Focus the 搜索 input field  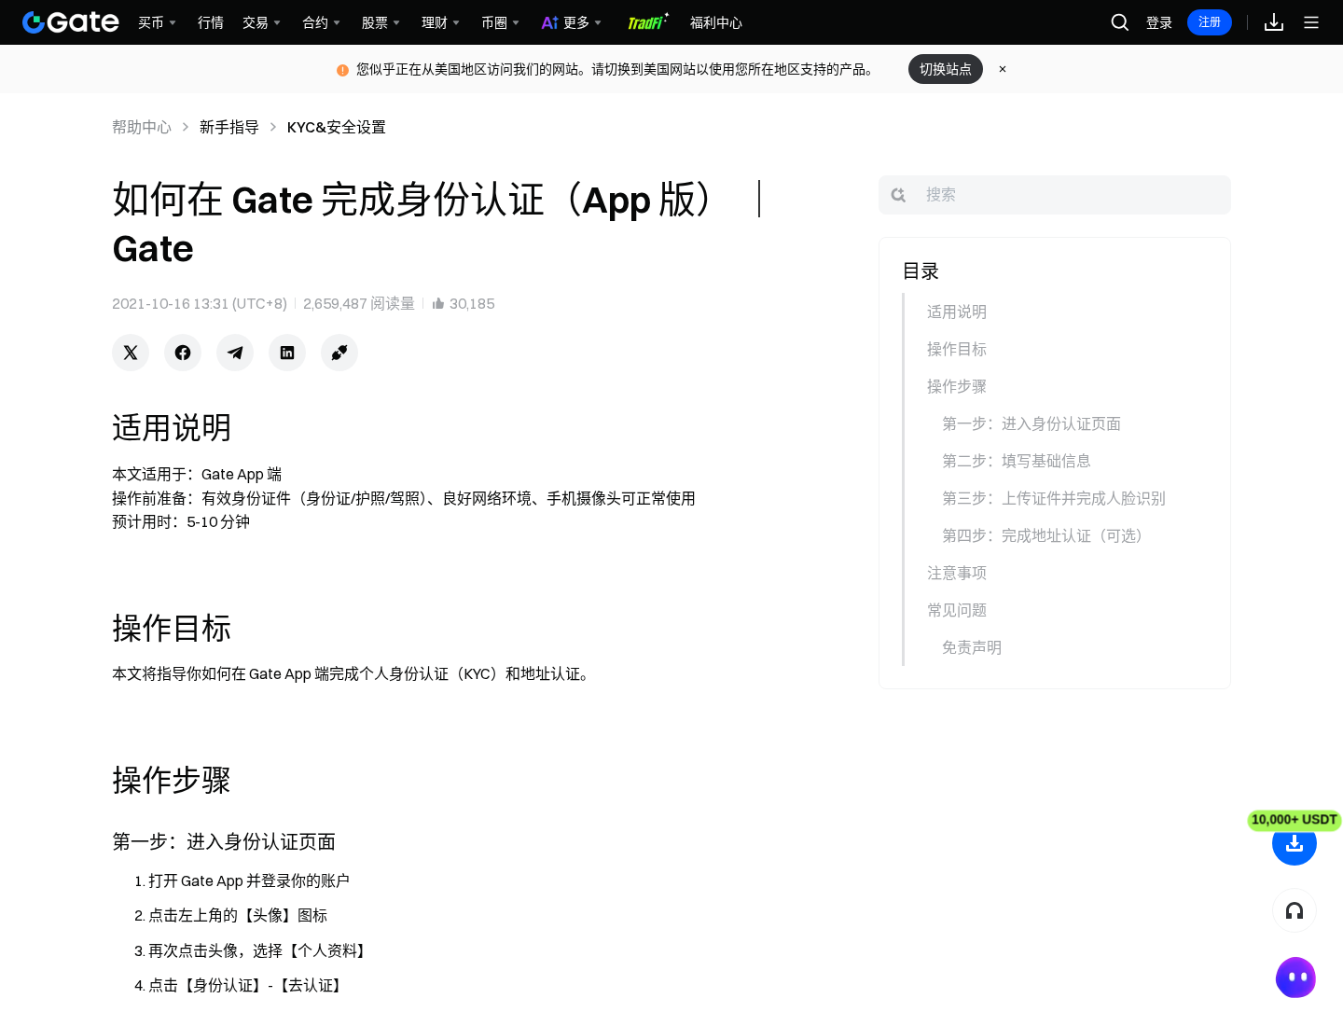pos(1055,195)
